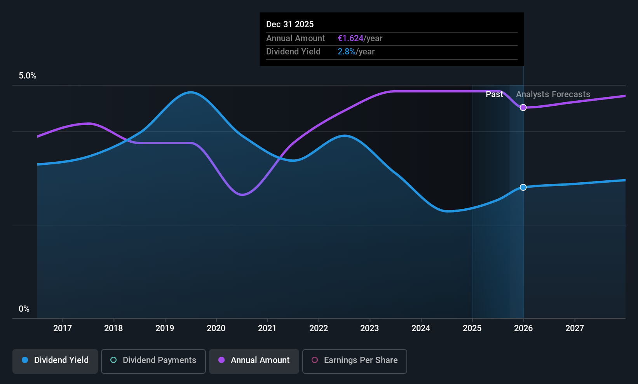Image resolution: width=638 pixels, height=384 pixels.
Task: Select the purple Annual Amount data point marker
Action: (x=523, y=108)
